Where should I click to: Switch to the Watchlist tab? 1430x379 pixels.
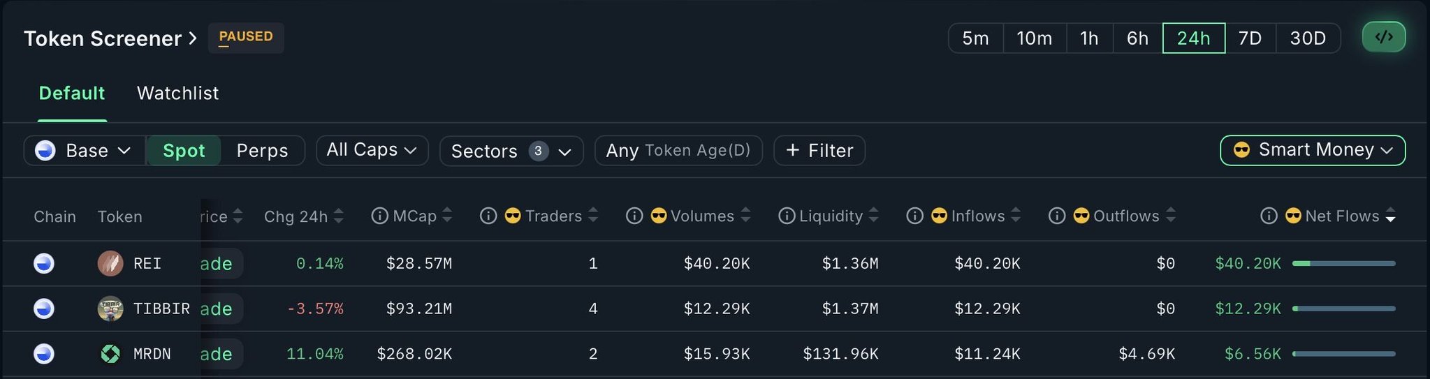(x=177, y=93)
